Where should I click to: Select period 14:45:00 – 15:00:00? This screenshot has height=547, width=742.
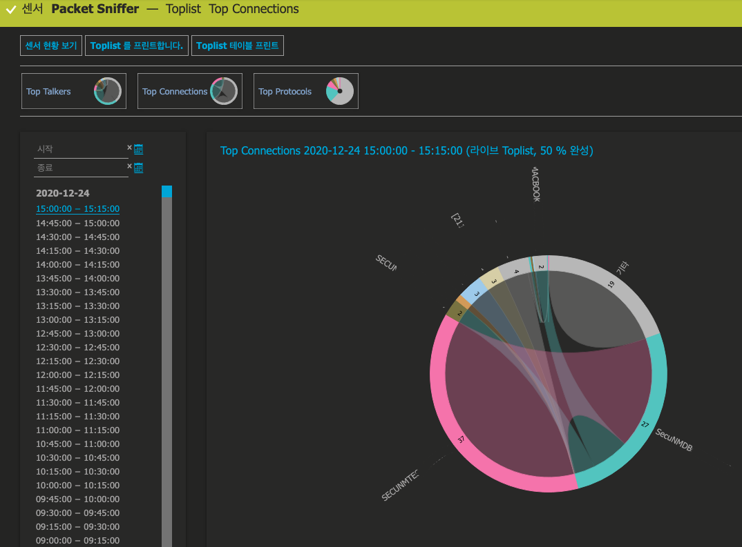[x=77, y=223]
